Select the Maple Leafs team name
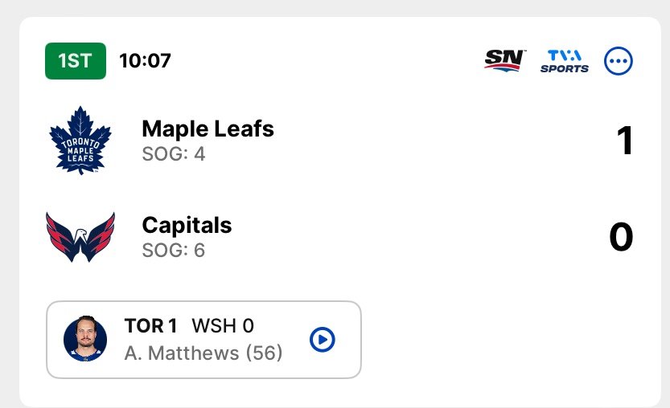The height and width of the screenshot is (408, 670). tap(208, 129)
